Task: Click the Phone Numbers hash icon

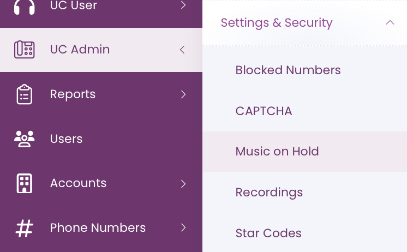Action: [x=25, y=228]
